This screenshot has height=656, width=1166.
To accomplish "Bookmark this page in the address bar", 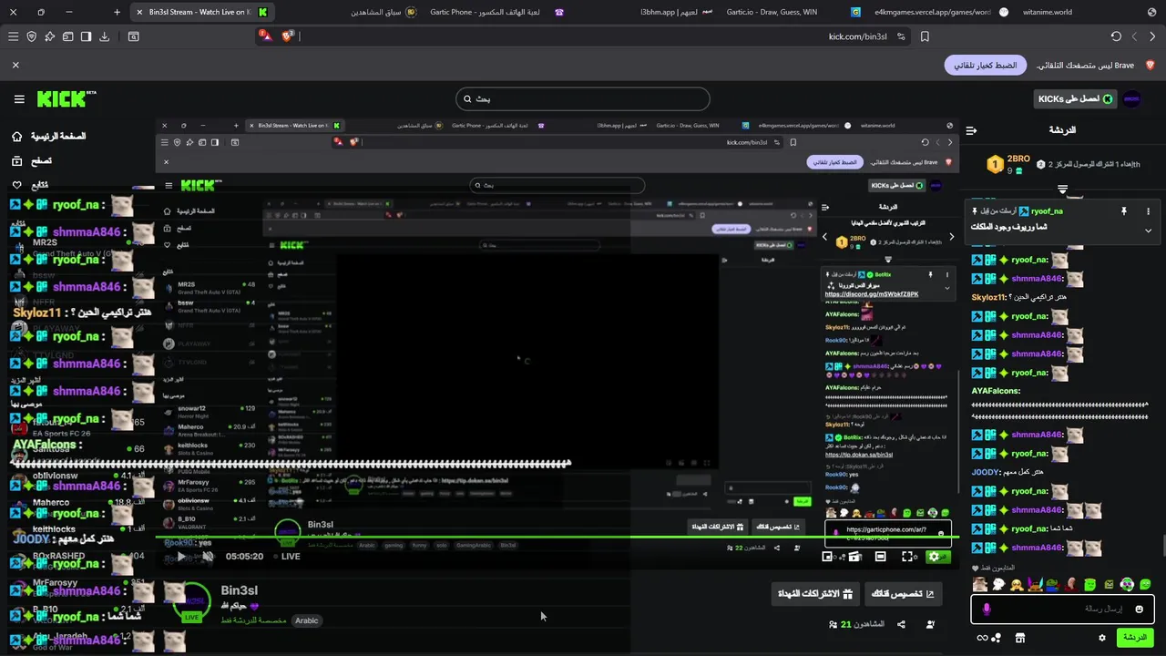I will (x=925, y=36).
